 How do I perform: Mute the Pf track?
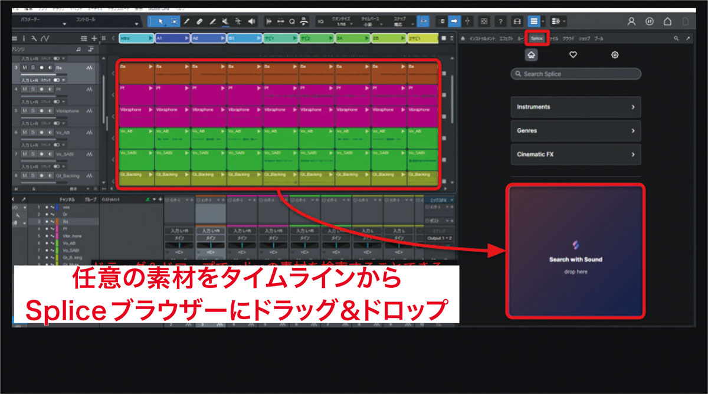point(25,89)
